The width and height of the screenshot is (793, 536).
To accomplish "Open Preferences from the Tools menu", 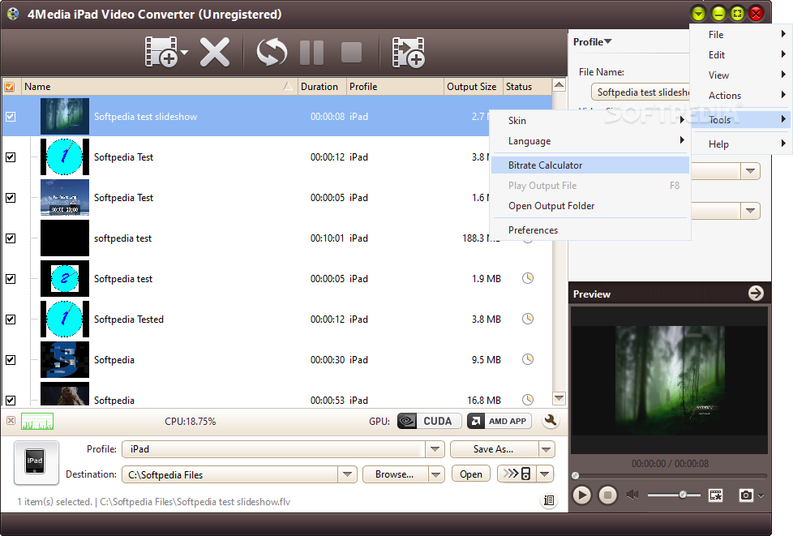I will [590, 230].
